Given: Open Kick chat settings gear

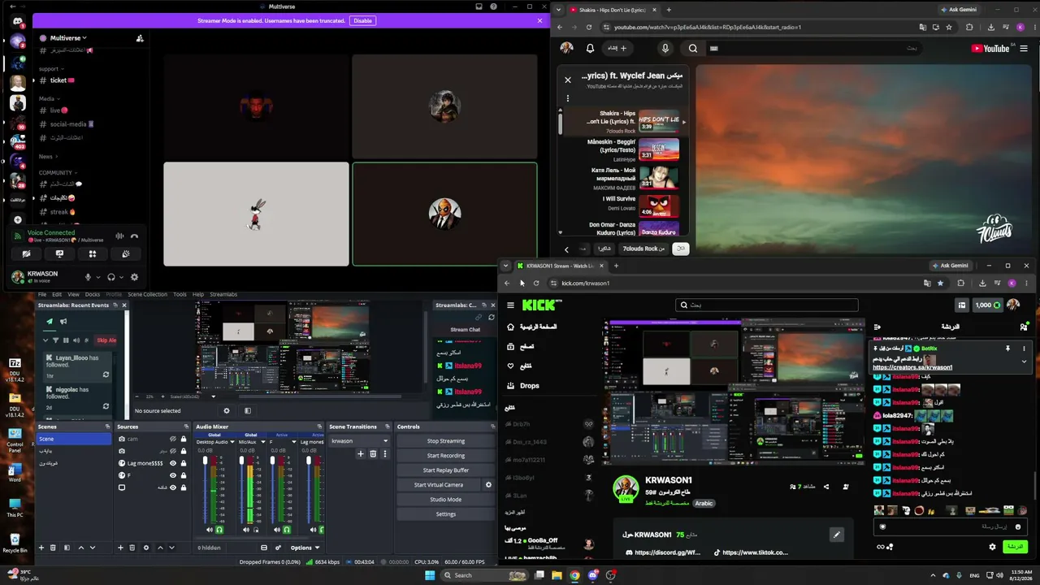Looking at the screenshot, I should coord(992,547).
